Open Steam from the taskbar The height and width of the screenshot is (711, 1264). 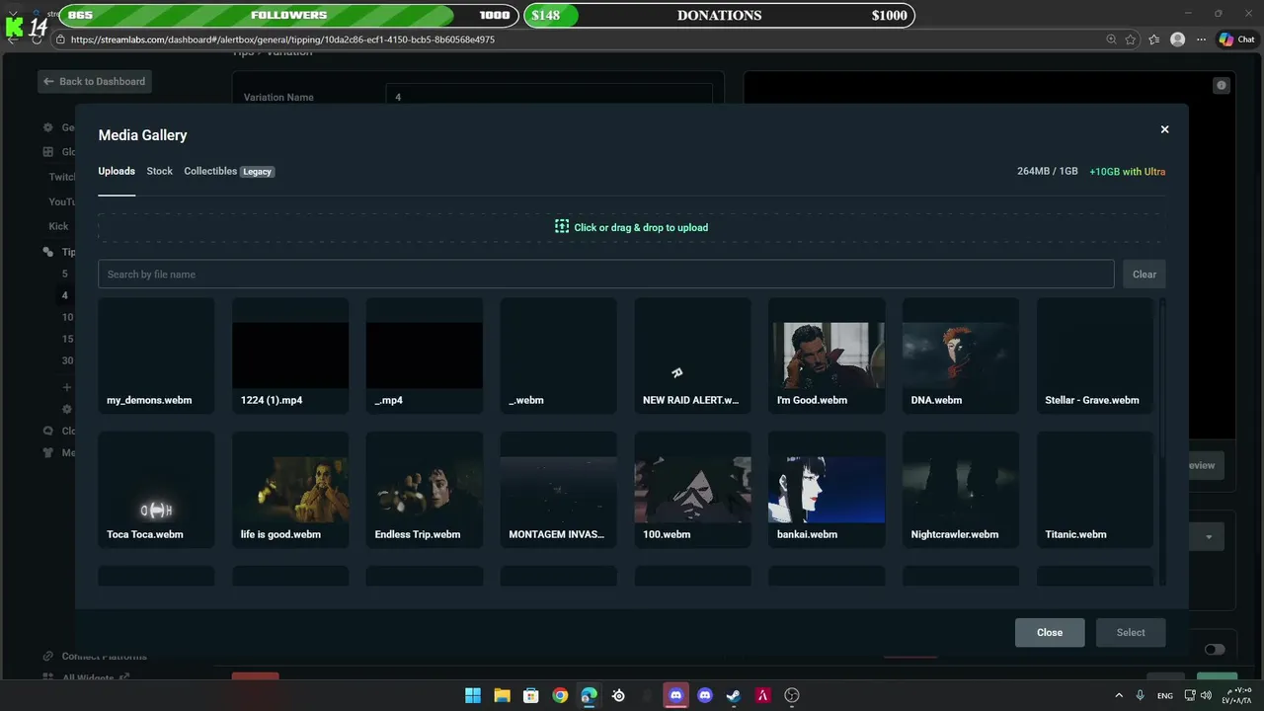pyautogui.click(x=734, y=695)
